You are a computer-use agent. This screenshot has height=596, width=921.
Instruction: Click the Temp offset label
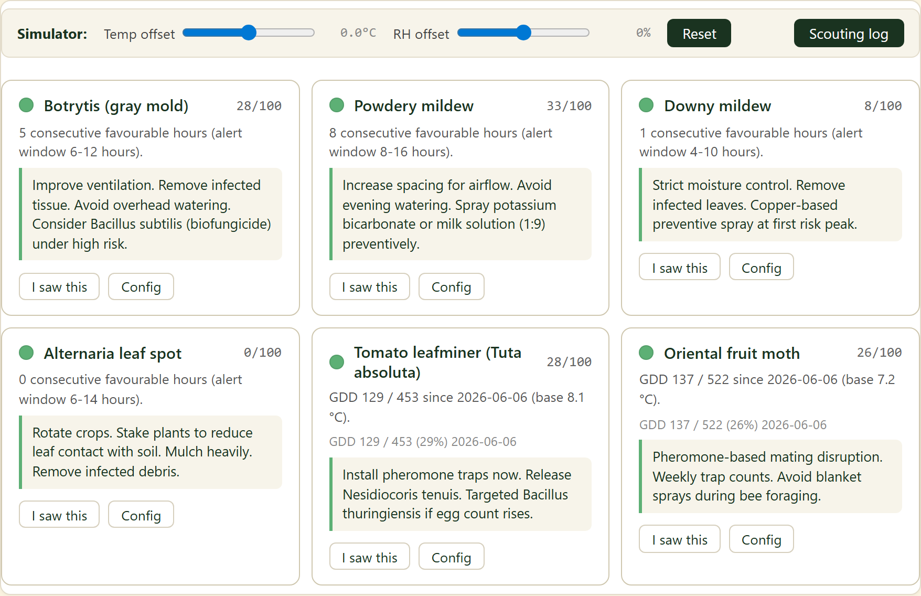(x=139, y=34)
